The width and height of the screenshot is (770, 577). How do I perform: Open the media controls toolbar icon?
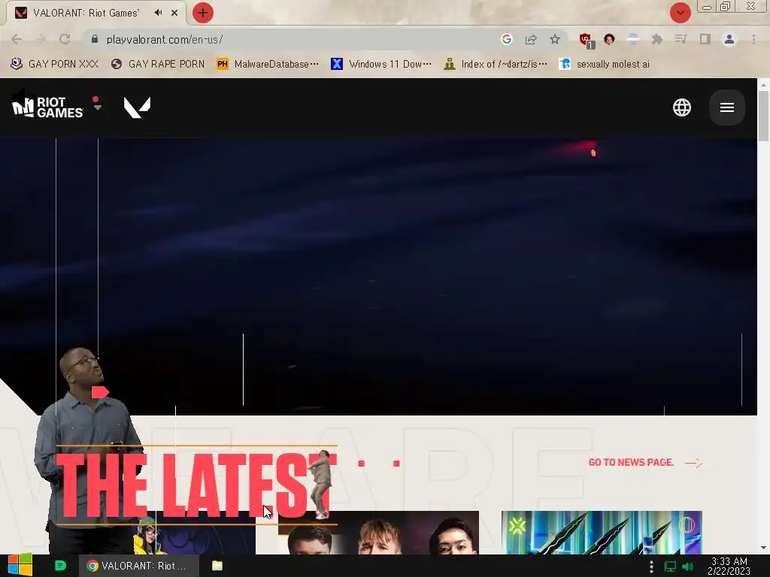(681, 39)
